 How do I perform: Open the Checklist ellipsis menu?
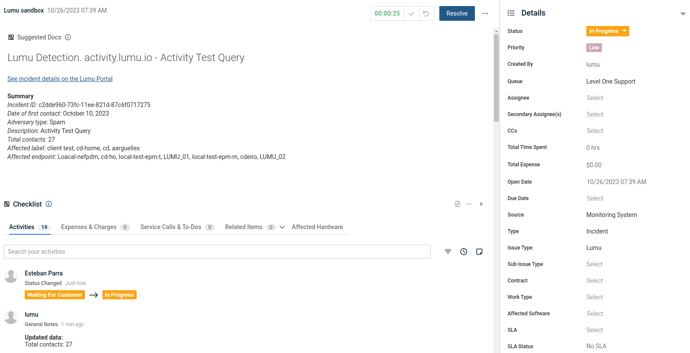469,204
